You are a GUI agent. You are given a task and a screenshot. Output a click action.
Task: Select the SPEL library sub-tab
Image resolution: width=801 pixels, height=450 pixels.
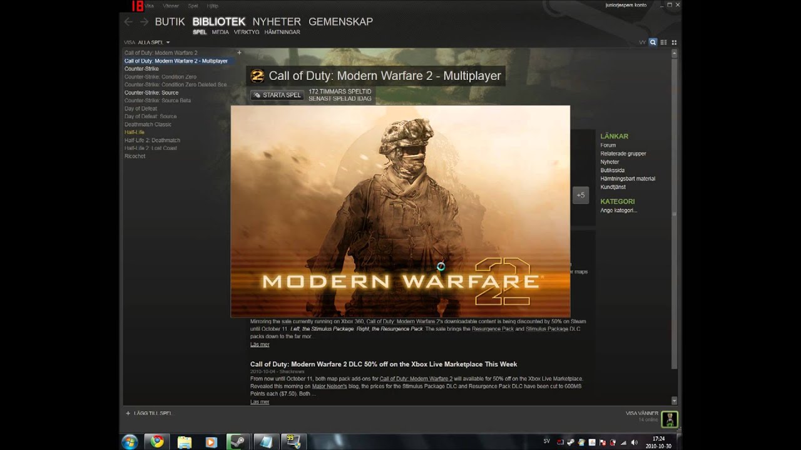(x=199, y=32)
